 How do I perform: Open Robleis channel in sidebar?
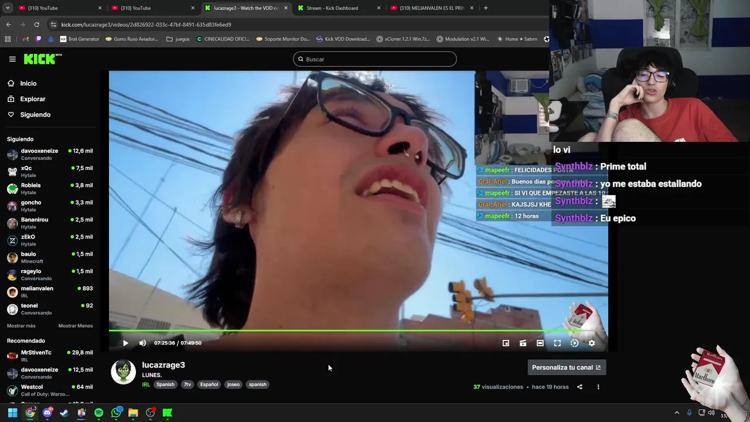50,188
